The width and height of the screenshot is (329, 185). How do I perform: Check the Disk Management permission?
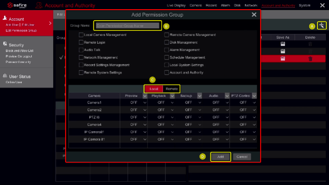pyautogui.click(x=166, y=42)
